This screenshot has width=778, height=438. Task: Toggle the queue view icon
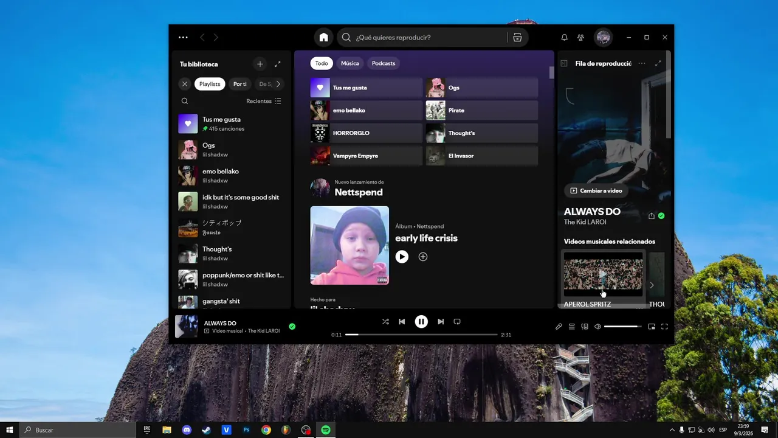coord(572,327)
